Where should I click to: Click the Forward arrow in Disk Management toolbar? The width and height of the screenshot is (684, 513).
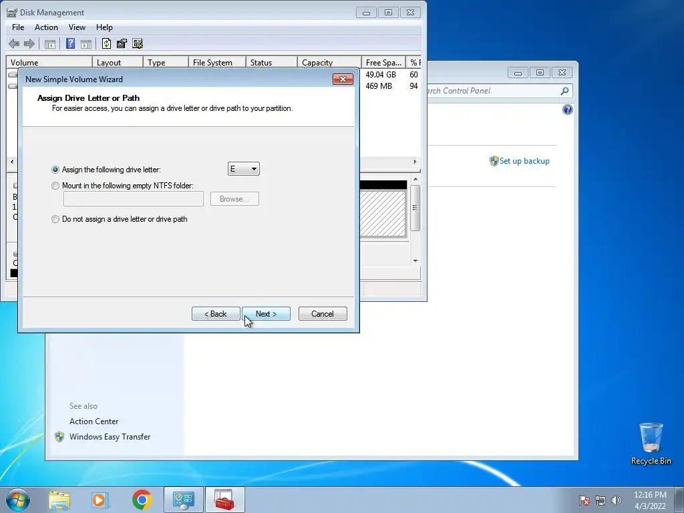tap(29, 43)
